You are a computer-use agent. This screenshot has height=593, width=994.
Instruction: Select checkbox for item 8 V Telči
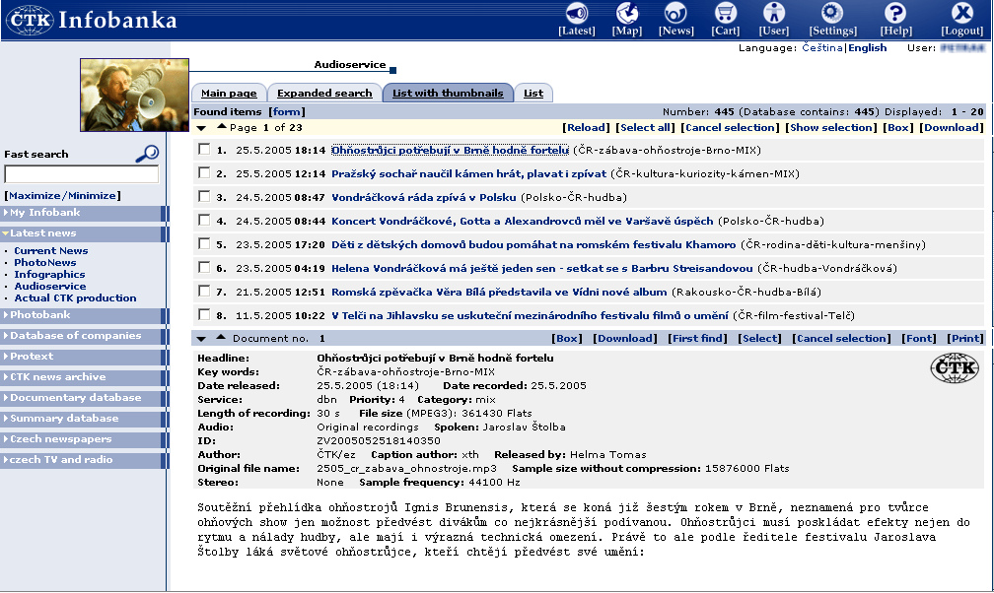[x=204, y=315]
